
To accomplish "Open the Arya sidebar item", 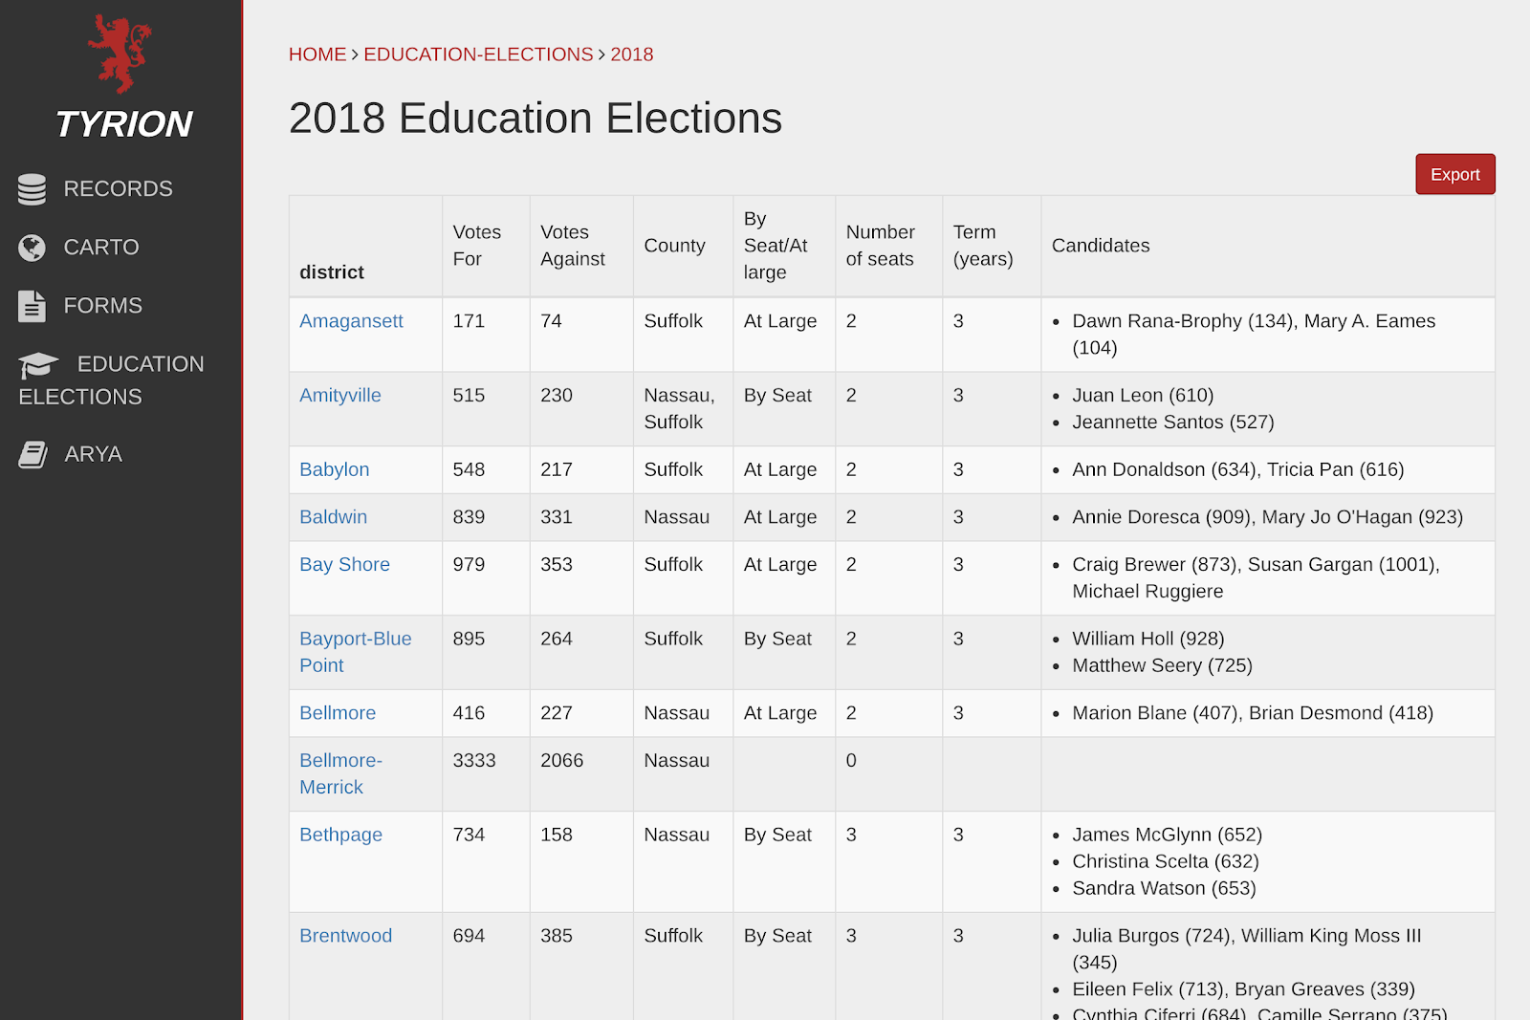I will [93, 454].
